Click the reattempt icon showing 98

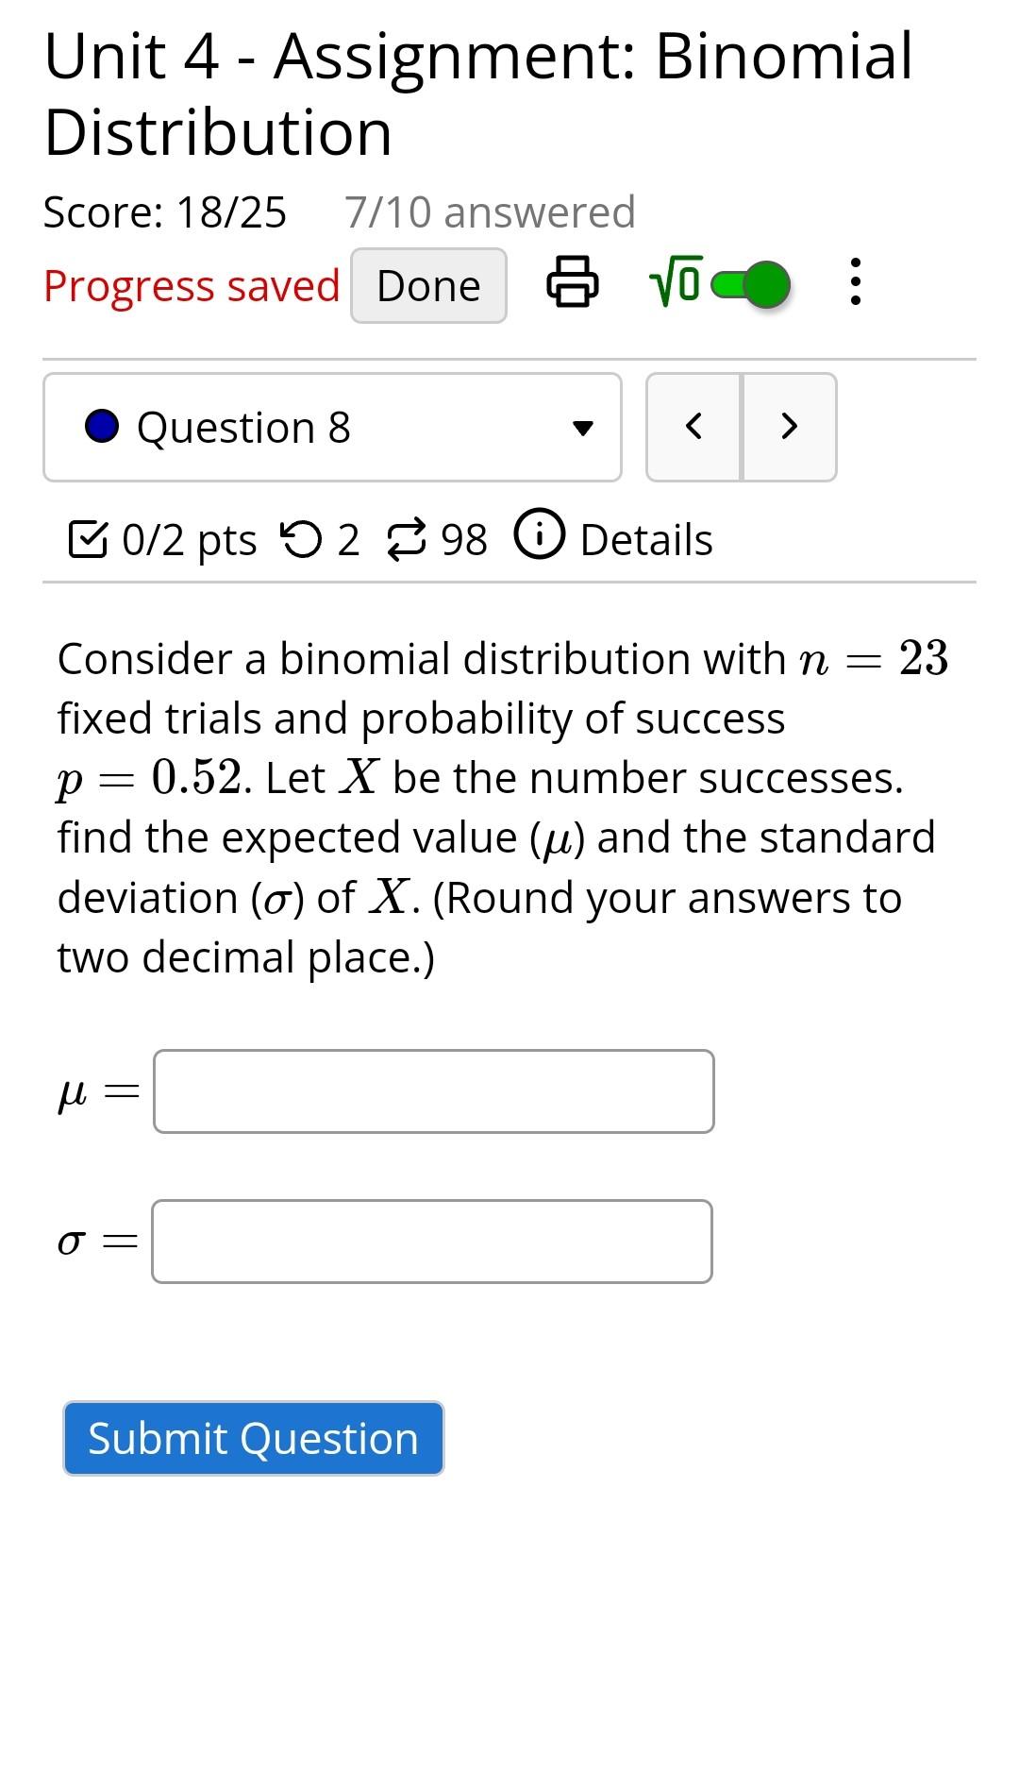point(408,538)
